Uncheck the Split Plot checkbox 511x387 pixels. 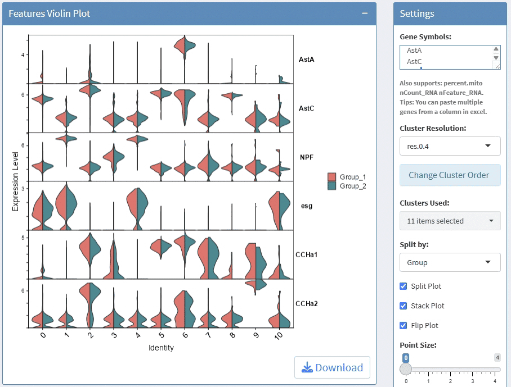click(403, 286)
